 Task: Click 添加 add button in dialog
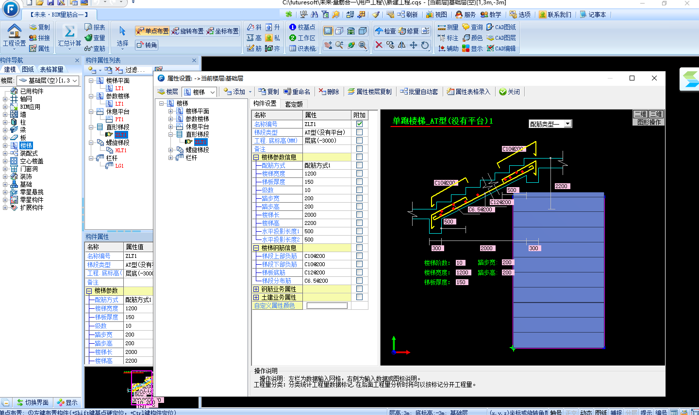coord(234,92)
